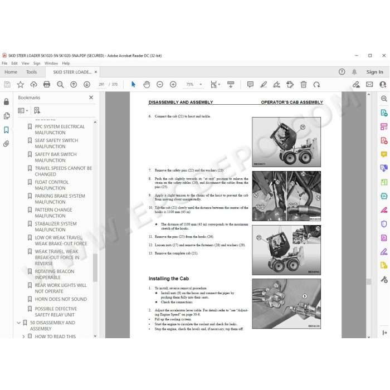390x390 pixels.
Task: Click the Sign In button
Action: (374, 72)
